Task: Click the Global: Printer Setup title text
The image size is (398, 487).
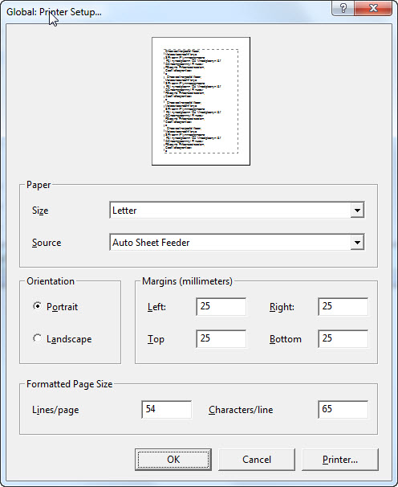Action: coord(54,12)
